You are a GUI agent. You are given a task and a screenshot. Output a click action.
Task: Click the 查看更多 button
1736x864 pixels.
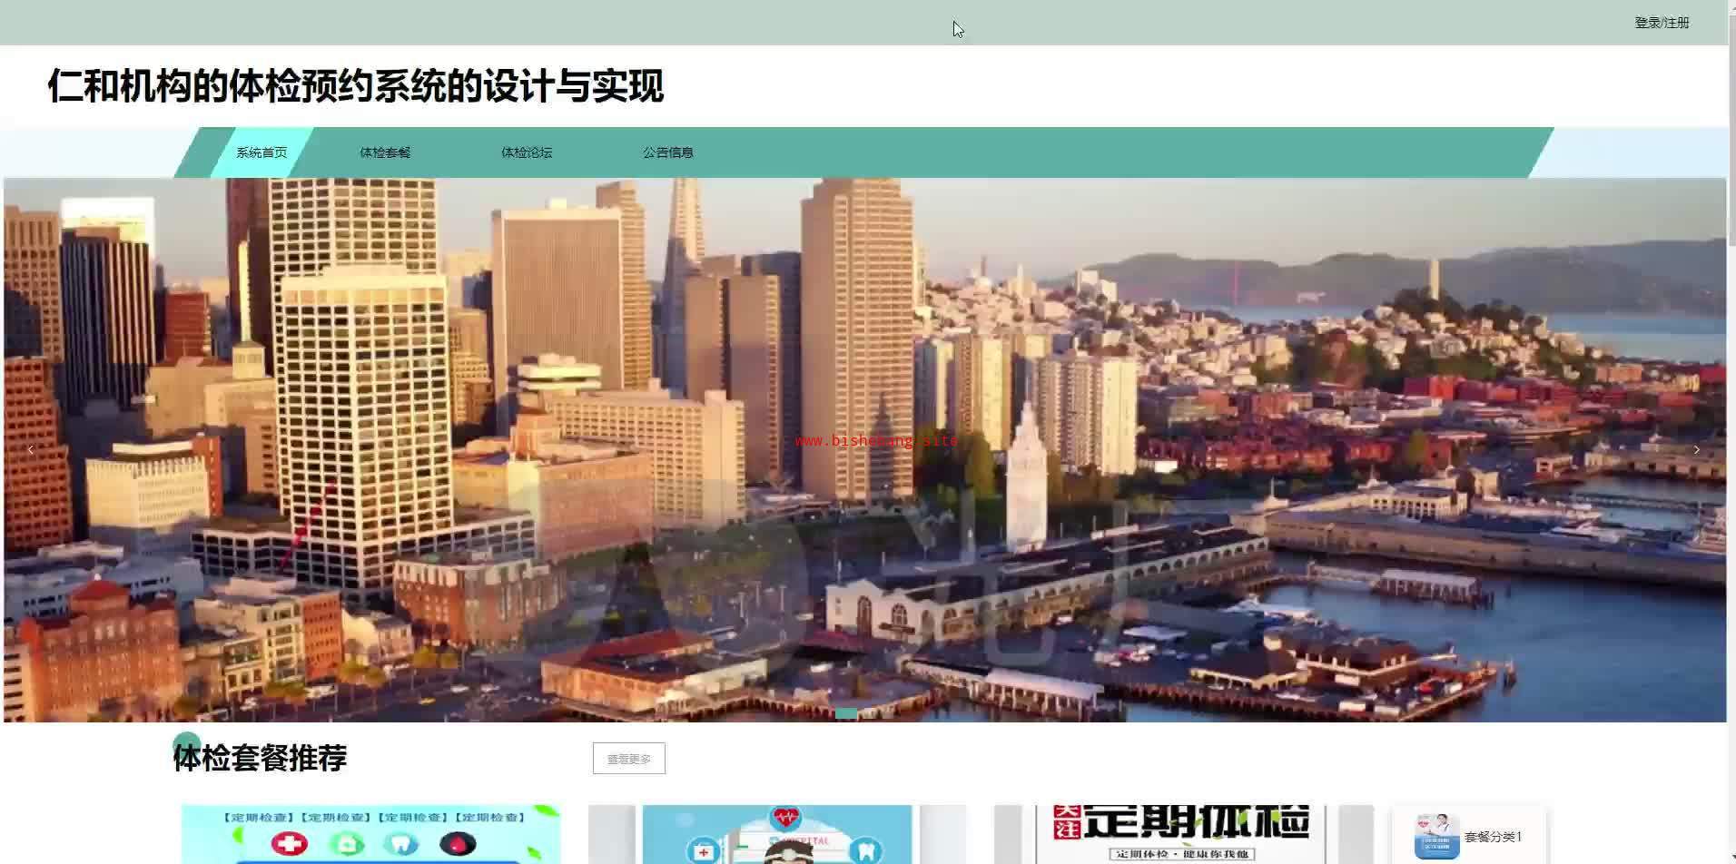click(628, 759)
